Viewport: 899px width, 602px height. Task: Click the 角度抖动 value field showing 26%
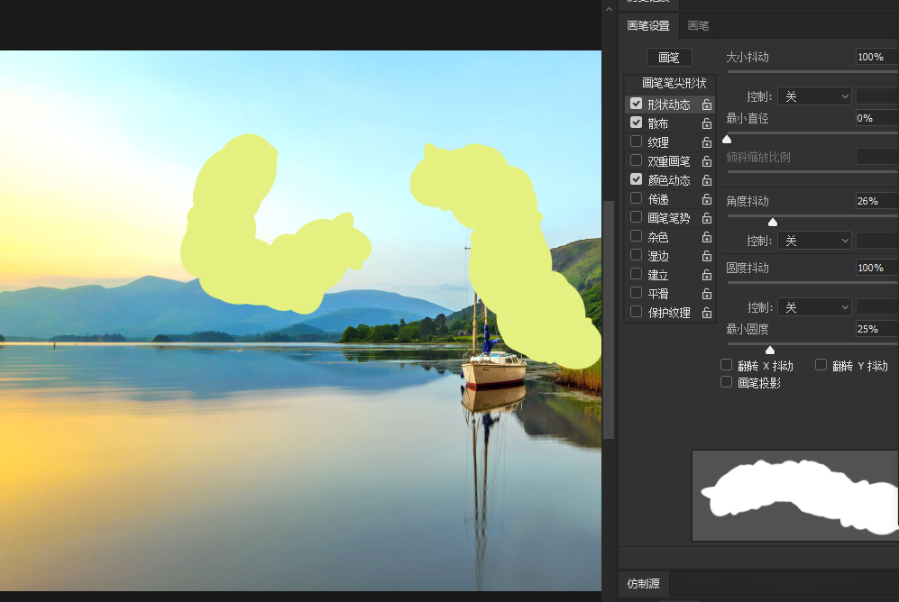coord(877,201)
